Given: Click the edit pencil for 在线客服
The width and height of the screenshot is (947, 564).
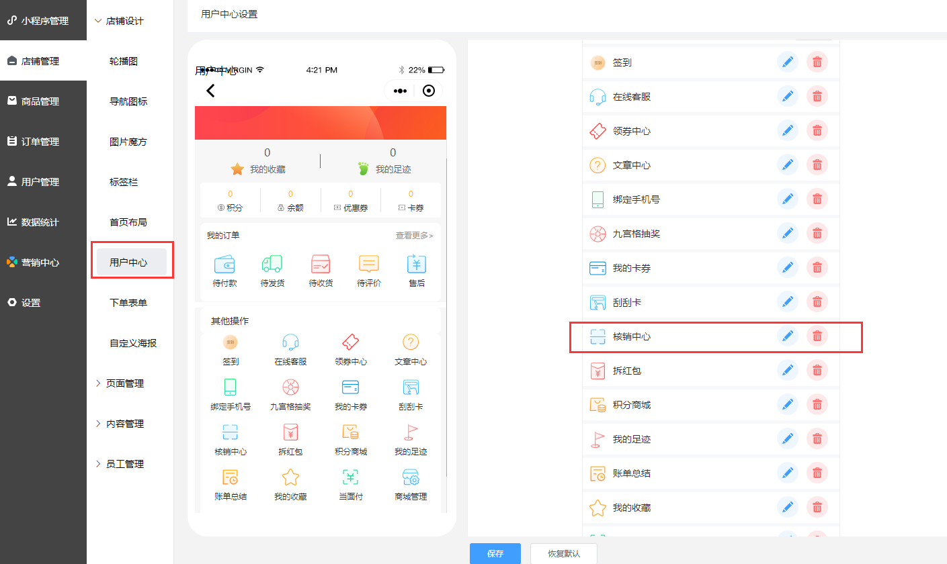Looking at the screenshot, I should (787, 96).
